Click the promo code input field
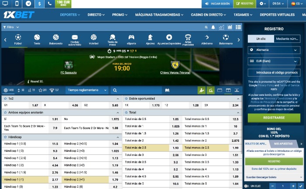The width and height of the screenshot is (306, 189). coord(274,73)
